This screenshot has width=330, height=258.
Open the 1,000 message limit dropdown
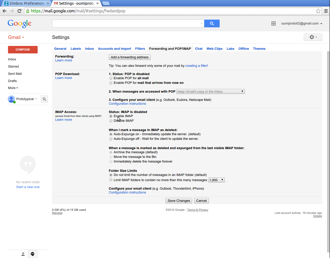point(216,180)
